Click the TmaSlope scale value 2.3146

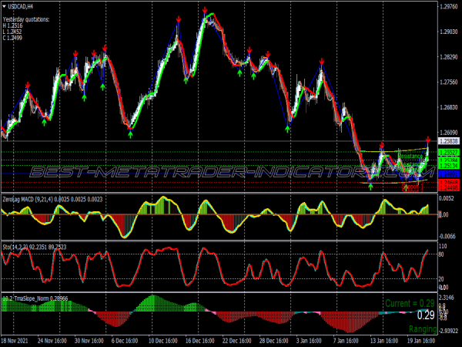coord(447,298)
